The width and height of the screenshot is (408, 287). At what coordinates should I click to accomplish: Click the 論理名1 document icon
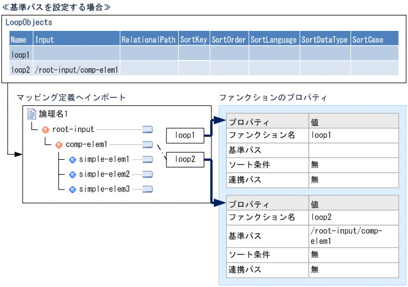32,114
